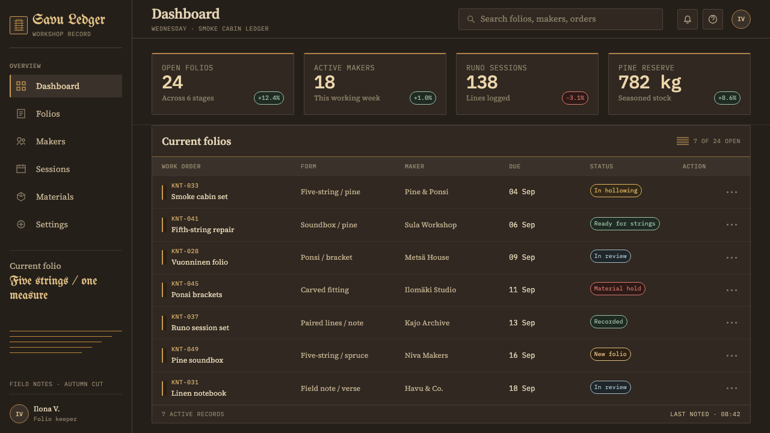Open the Pine Reserve stat card
The width and height of the screenshot is (770, 433).
pos(679,84)
